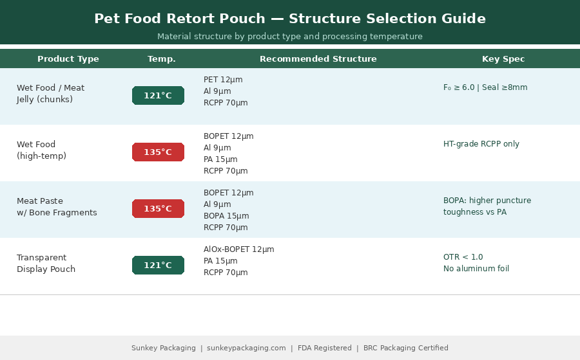Click the HT-grade RCPP only key spec
580x360 pixels.
[x=481, y=144]
